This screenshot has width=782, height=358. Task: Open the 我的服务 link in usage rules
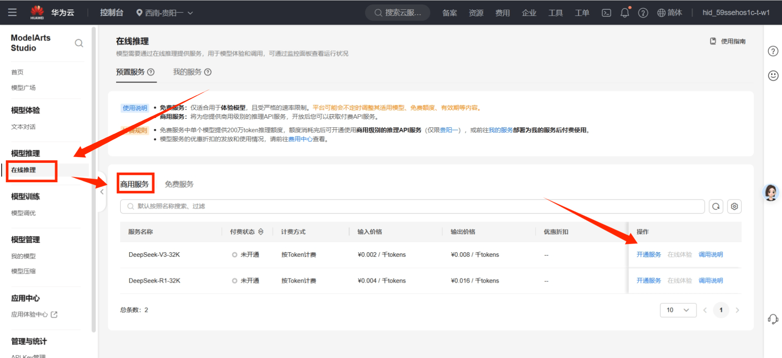click(x=501, y=130)
